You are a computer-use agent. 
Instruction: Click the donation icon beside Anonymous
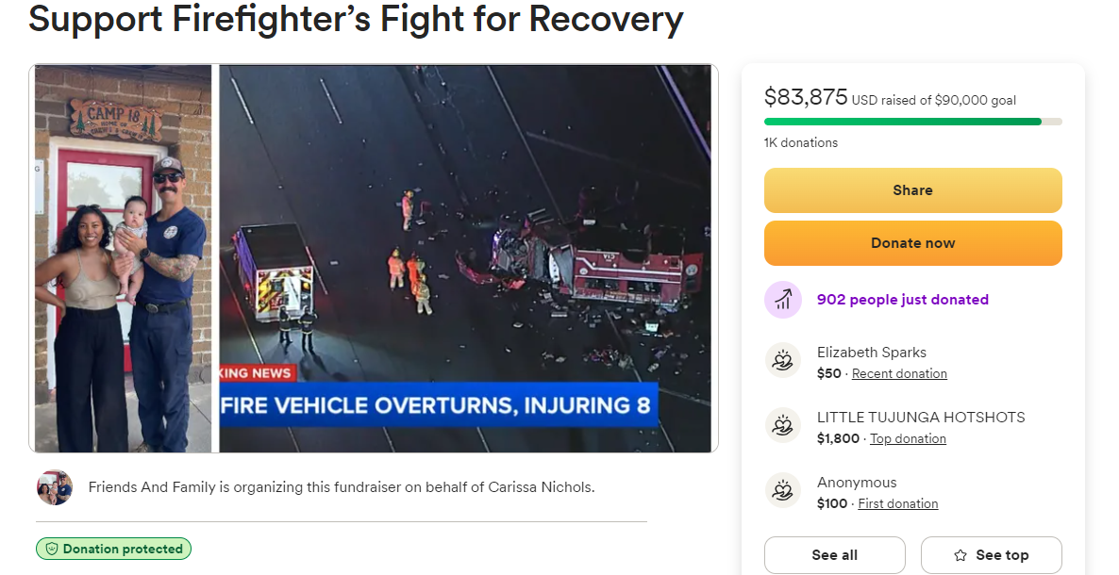[x=782, y=491]
